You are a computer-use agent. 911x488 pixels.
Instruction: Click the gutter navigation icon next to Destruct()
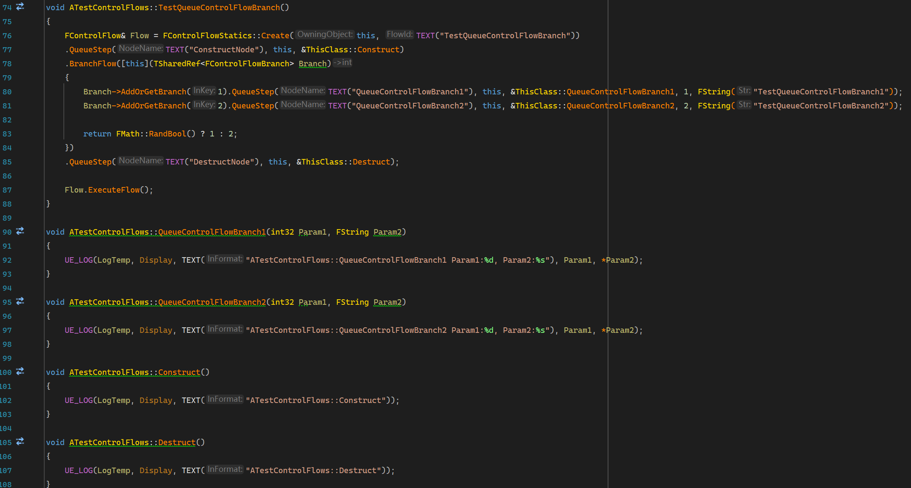tap(20, 442)
